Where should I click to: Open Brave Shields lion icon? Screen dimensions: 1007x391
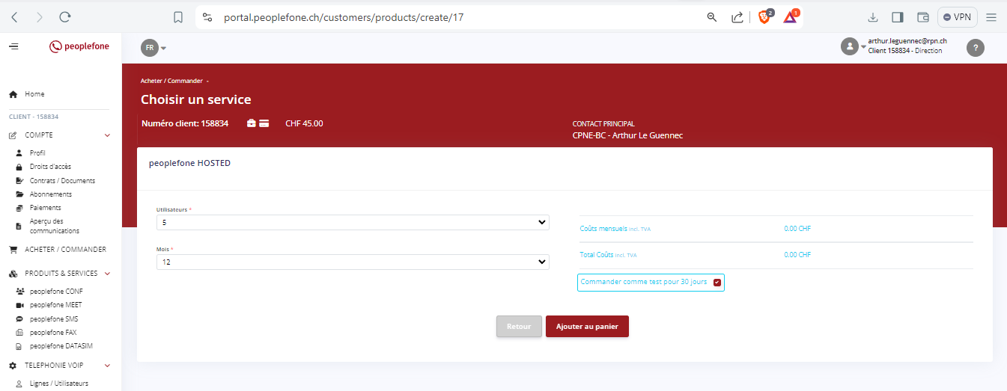coord(764,16)
